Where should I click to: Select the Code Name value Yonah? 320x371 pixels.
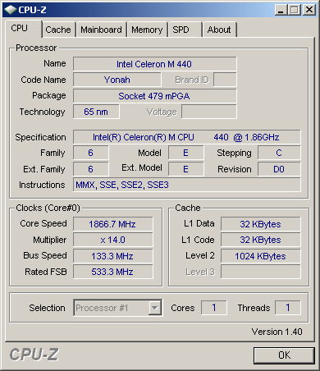pos(117,80)
